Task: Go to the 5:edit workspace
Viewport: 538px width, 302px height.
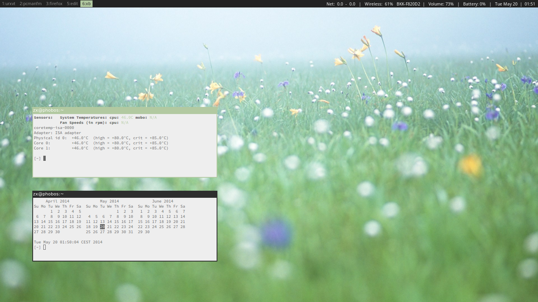Action: (x=72, y=4)
